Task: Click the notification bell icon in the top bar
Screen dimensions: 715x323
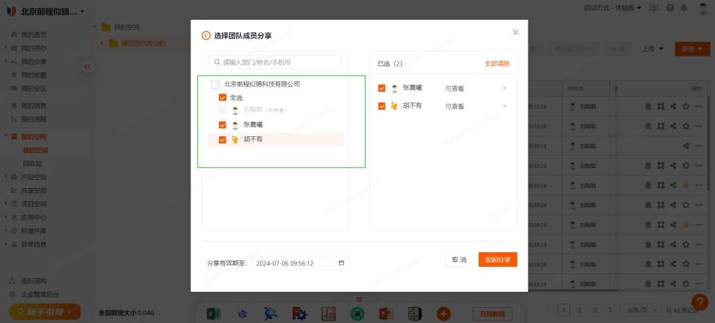Action: 684,8
